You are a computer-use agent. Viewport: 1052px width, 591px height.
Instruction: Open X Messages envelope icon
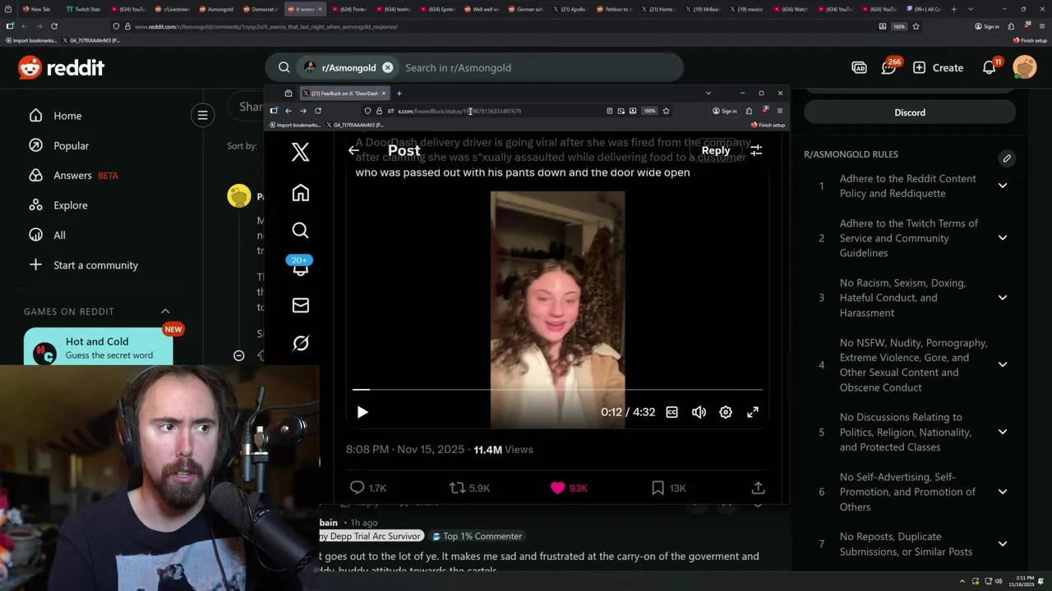[x=300, y=305]
